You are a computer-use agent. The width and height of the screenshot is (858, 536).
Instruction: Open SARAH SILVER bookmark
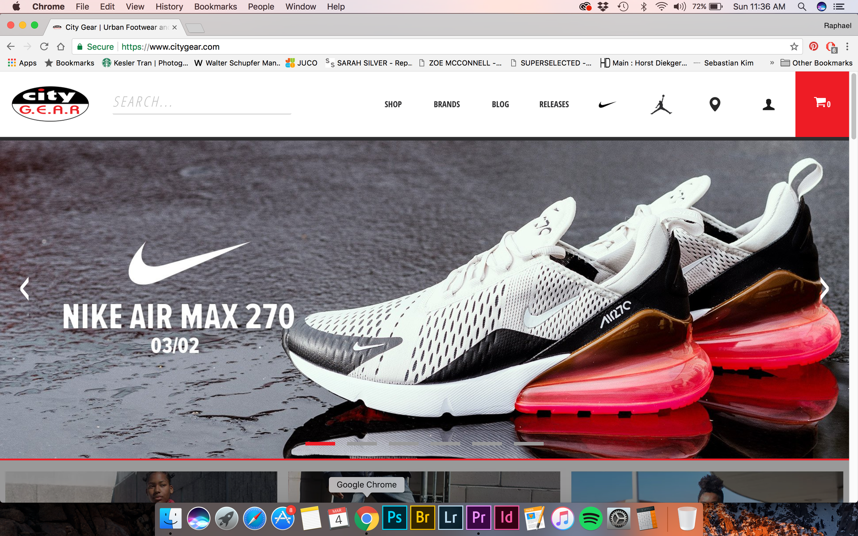[x=369, y=63]
